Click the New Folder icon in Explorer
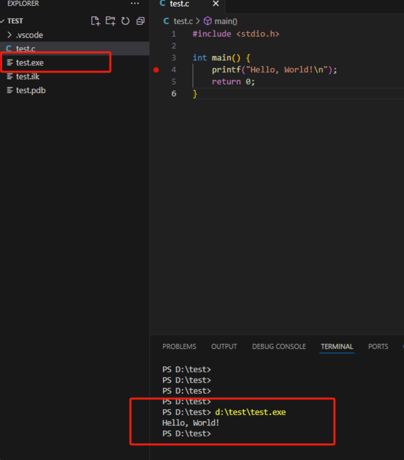Image resolution: width=404 pixels, height=460 pixels. [x=110, y=21]
